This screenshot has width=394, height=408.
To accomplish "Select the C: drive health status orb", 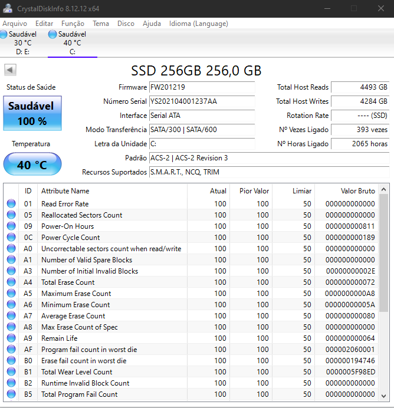I will [x=52, y=34].
